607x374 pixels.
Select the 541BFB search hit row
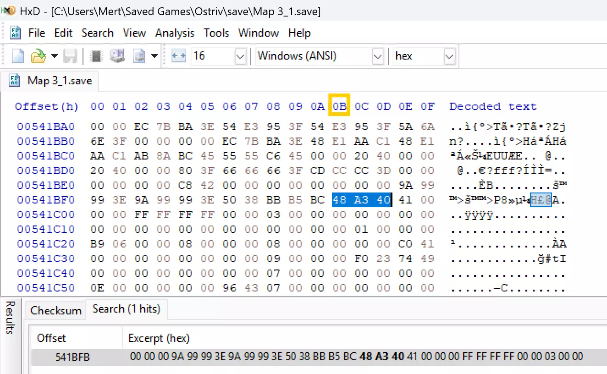pyautogui.click(x=319, y=357)
